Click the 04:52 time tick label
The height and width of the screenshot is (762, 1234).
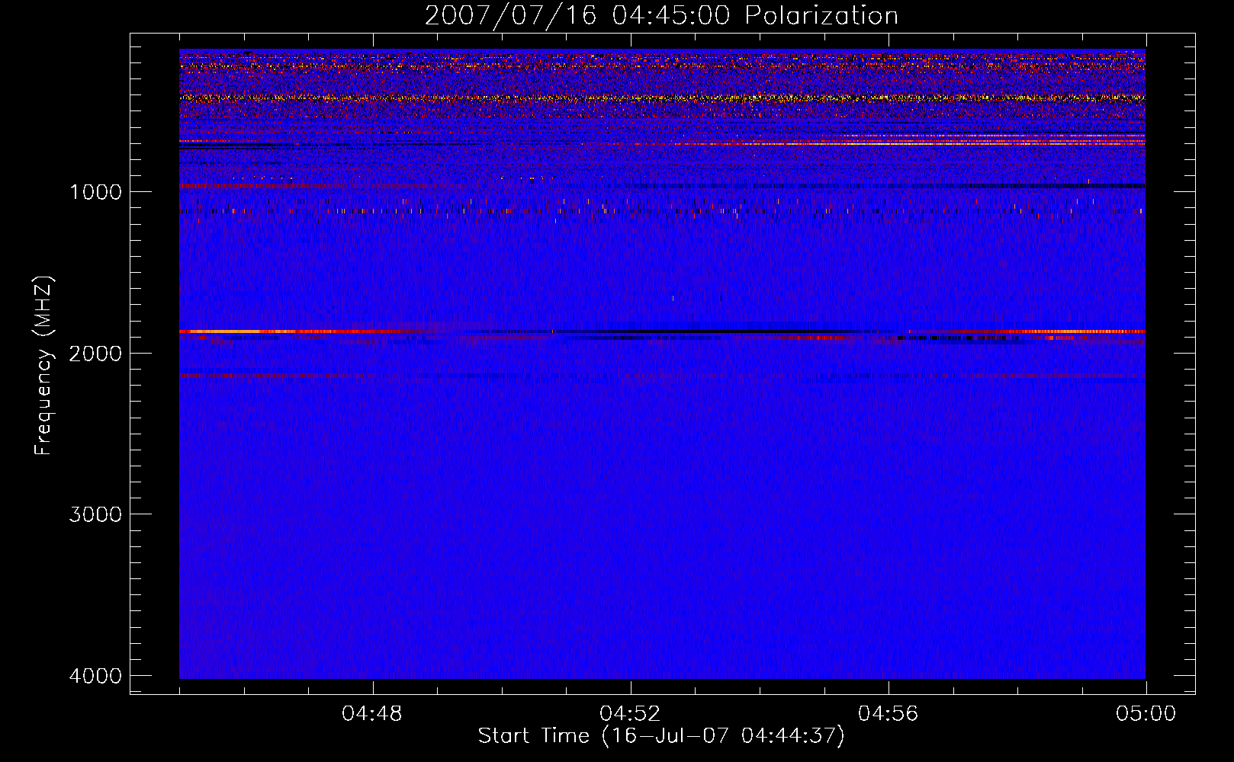630,714
